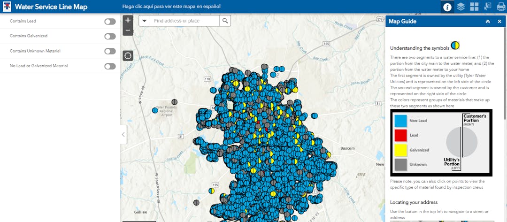Open the Layer List widget

coord(461,7)
